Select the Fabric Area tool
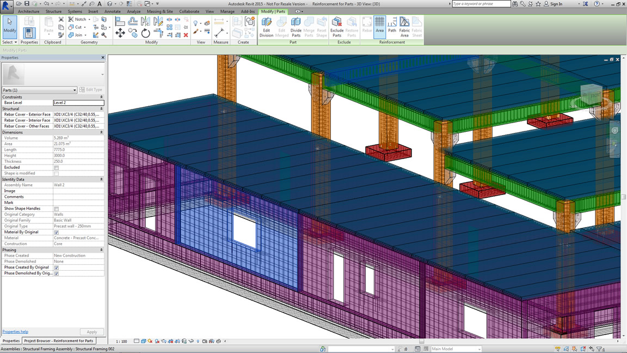 (x=404, y=27)
